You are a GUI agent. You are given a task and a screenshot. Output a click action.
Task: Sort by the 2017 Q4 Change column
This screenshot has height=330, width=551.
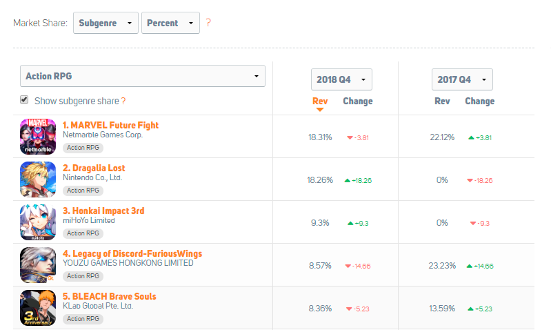pyautogui.click(x=480, y=101)
